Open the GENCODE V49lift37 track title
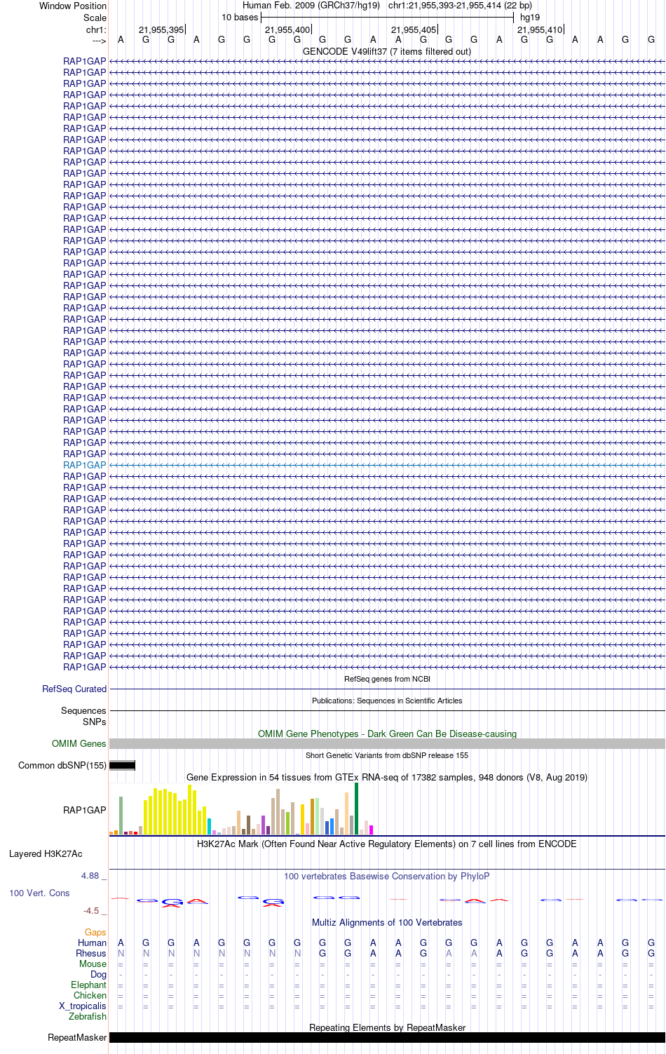The image size is (666, 1054). point(387,52)
